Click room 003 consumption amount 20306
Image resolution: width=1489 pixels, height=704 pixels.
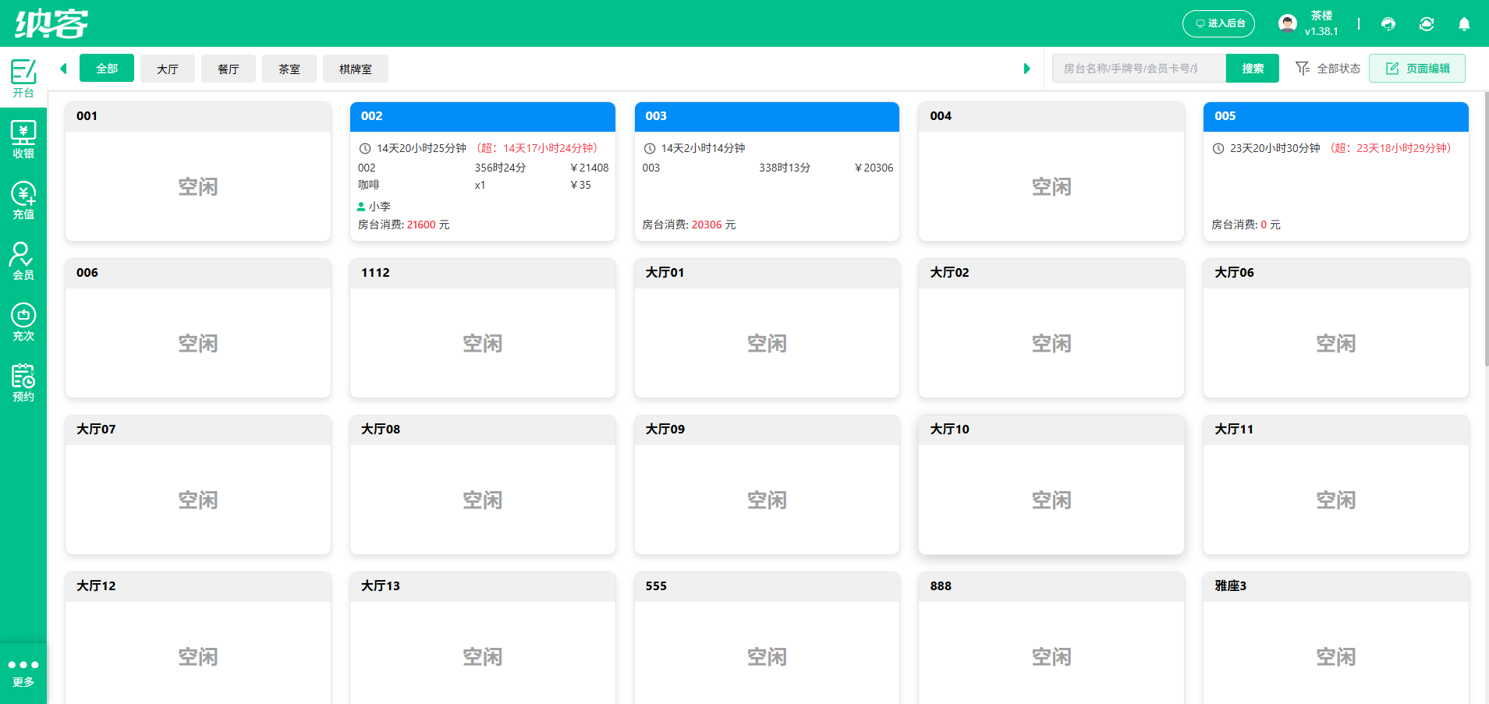coord(707,225)
